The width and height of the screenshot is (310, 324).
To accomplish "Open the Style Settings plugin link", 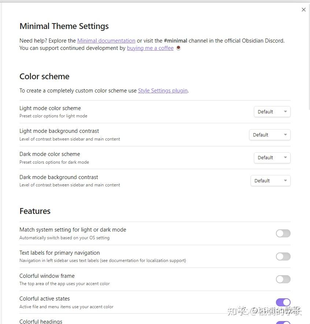I will pyautogui.click(x=163, y=91).
